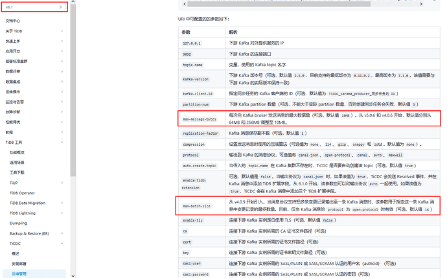Screen dimensions: 447x278
Task: Click the 下游 Kafka 的连接端口 description
Action: [x=250, y=54]
